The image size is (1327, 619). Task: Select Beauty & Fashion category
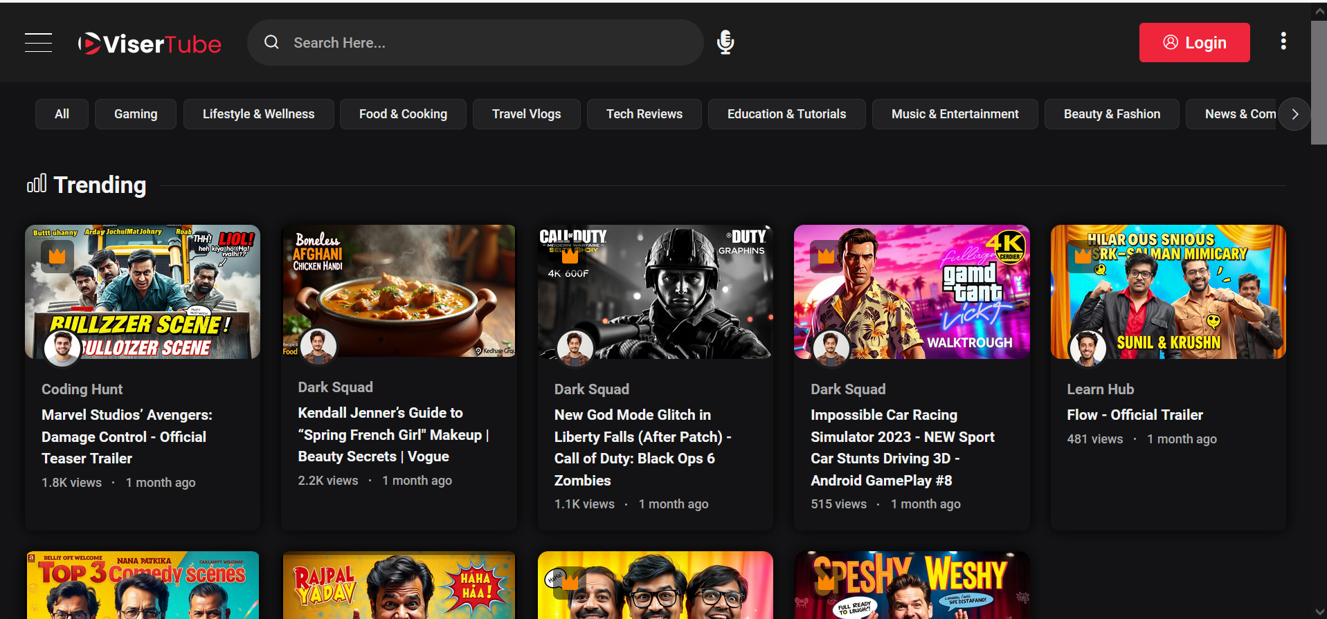[1112, 114]
